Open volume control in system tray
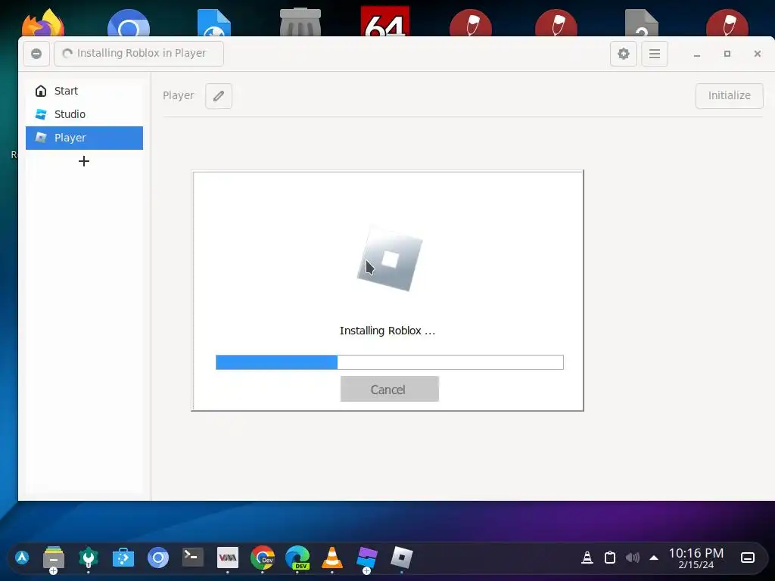This screenshot has height=581, width=775. click(x=632, y=558)
